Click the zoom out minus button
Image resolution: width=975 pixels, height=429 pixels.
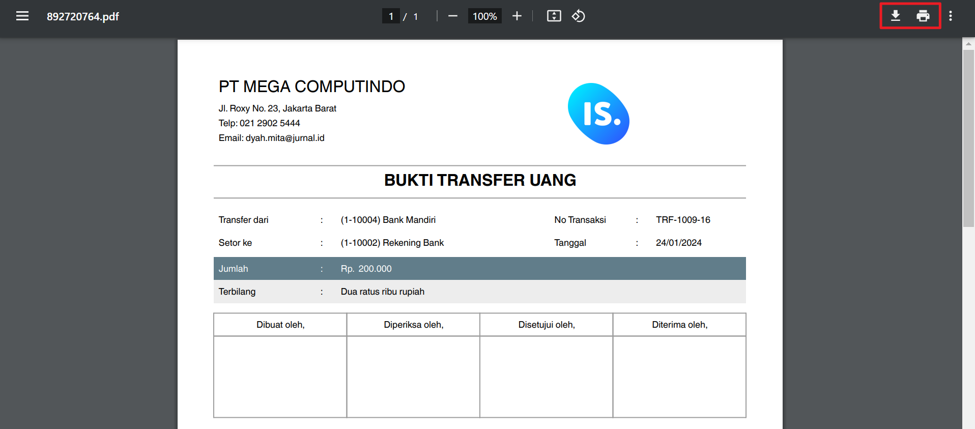coord(452,16)
